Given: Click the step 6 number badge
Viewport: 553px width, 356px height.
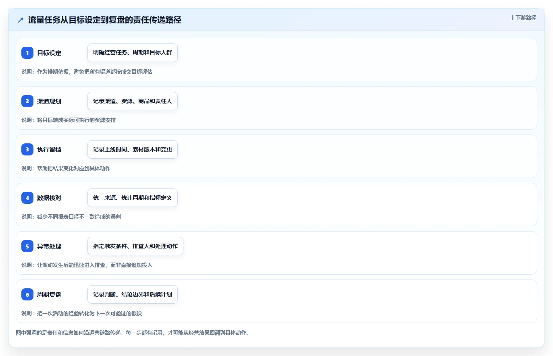Looking at the screenshot, I should tap(27, 294).
